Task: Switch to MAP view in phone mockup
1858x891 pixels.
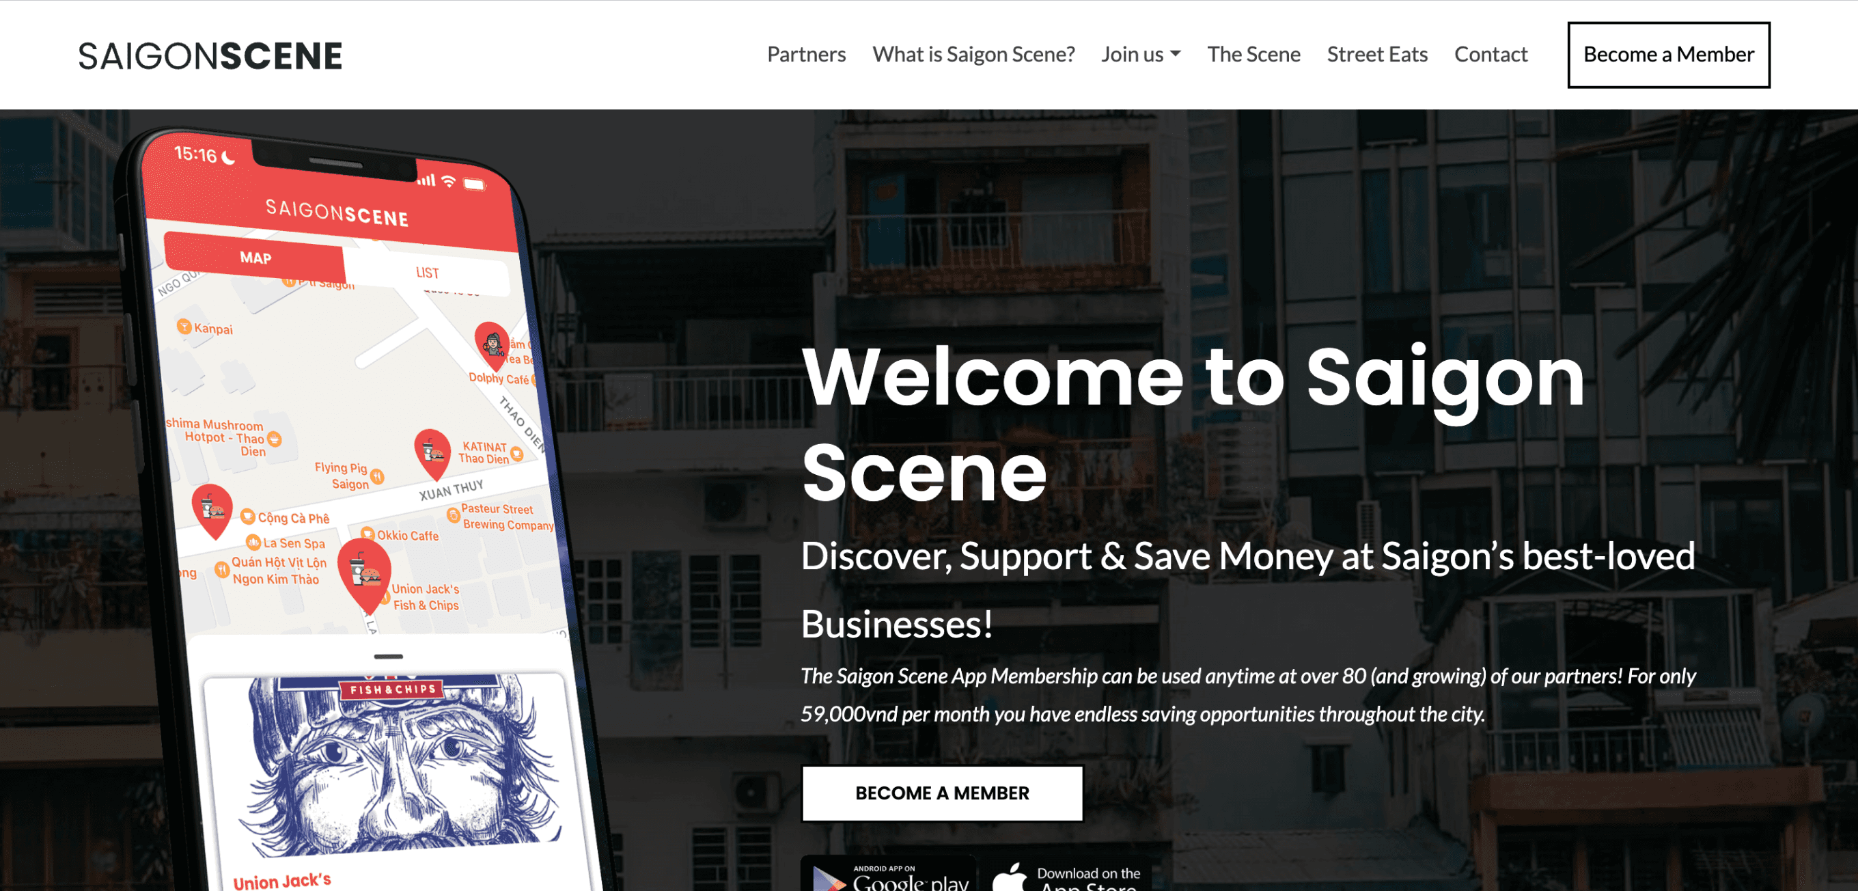Action: (255, 258)
